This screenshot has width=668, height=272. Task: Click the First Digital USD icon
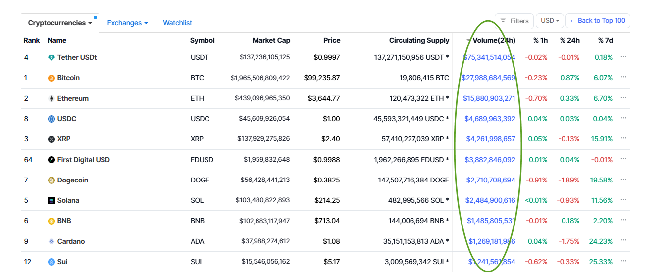coord(51,160)
